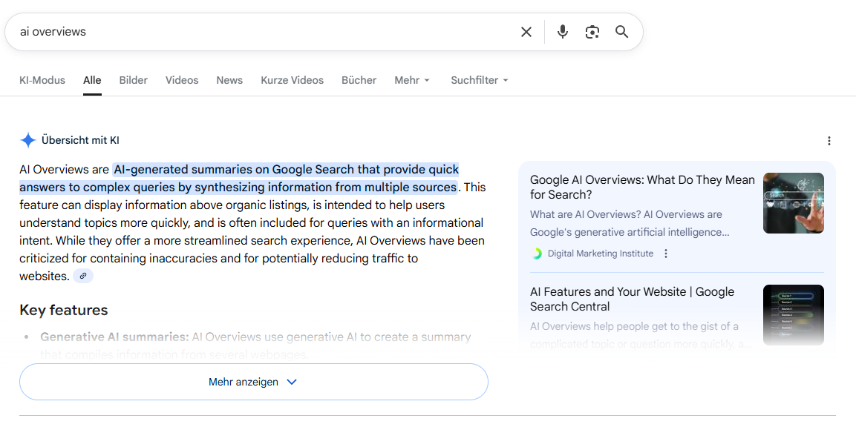856x427 pixels.
Task: Switch to the KI-Modus tab
Action: coord(42,80)
